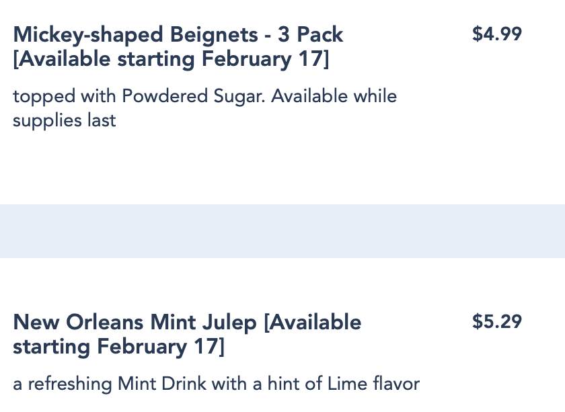Click the "supplies last" description line
The width and height of the screenshot is (565, 412).
(x=64, y=121)
